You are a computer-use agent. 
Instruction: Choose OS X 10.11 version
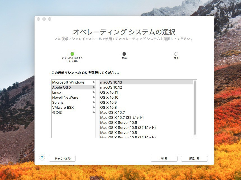146,92
